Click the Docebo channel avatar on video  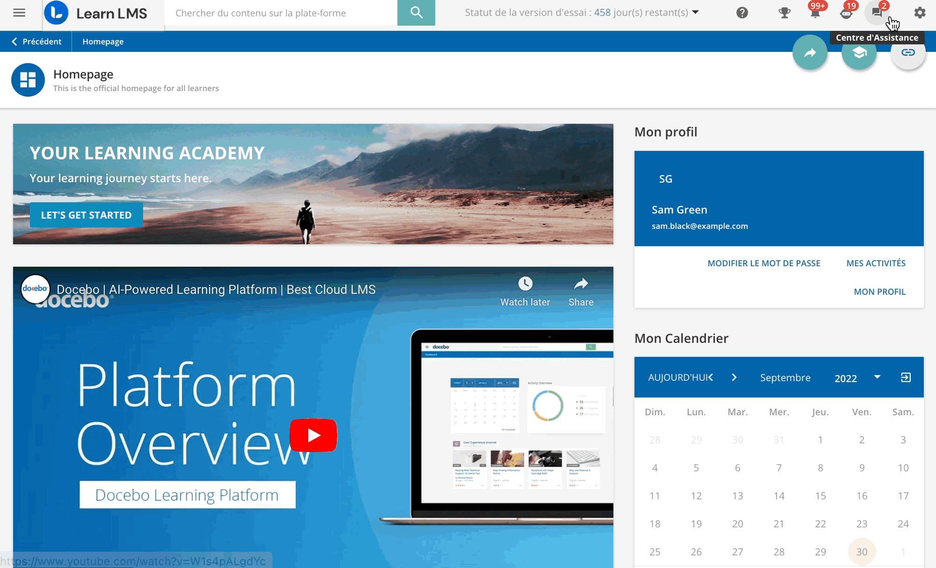coord(35,289)
